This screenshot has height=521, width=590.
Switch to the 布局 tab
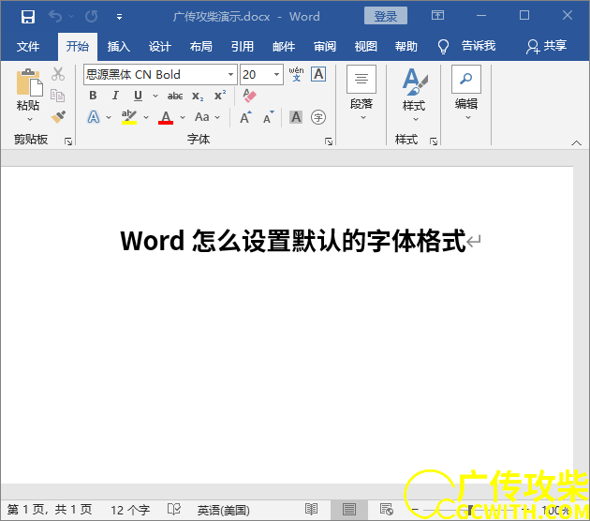point(201,46)
